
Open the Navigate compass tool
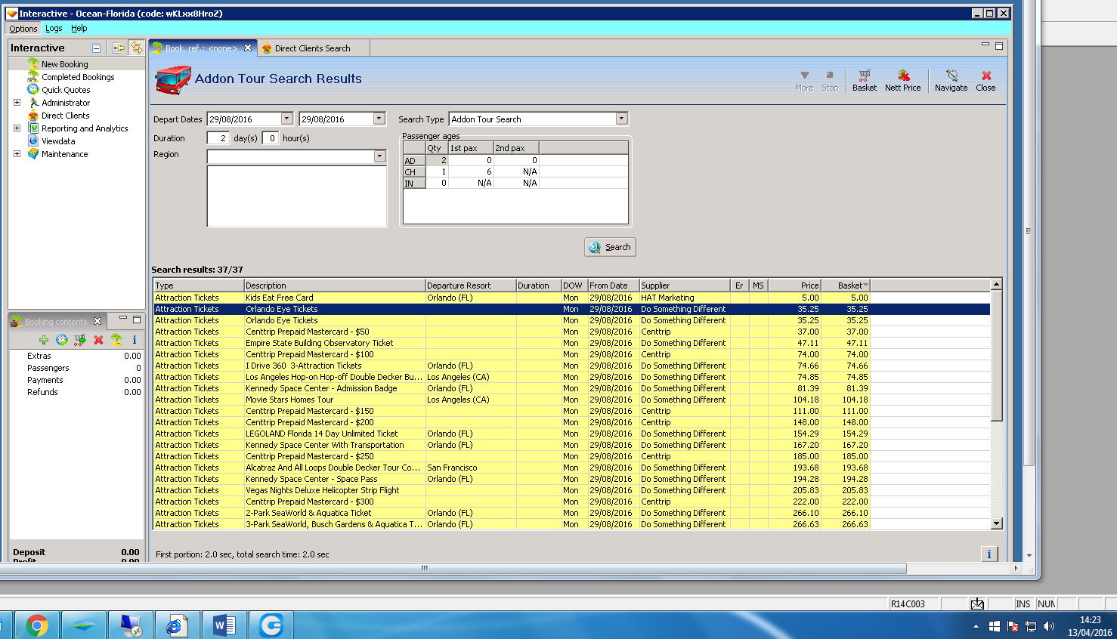click(951, 80)
